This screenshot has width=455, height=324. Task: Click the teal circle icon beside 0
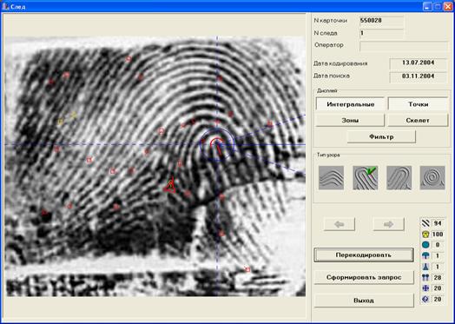425,245
